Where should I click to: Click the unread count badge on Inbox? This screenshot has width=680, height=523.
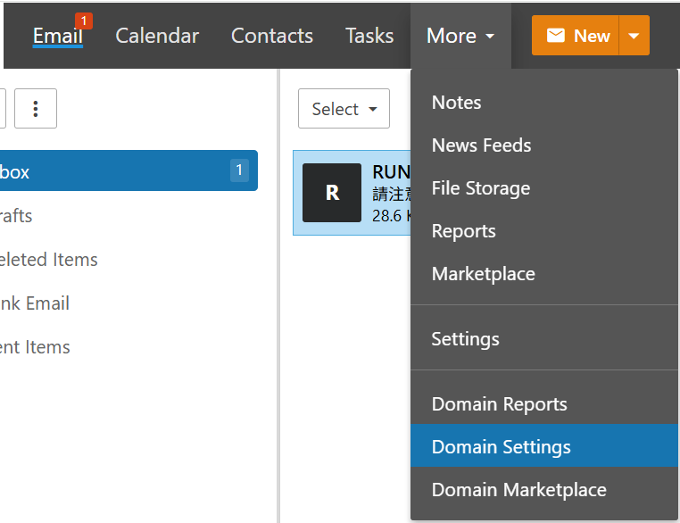(239, 170)
